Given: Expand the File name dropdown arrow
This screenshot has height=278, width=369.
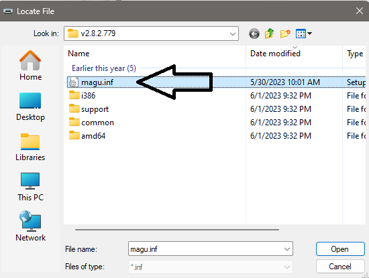Looking at the screenshot, I should coord(287,249).
